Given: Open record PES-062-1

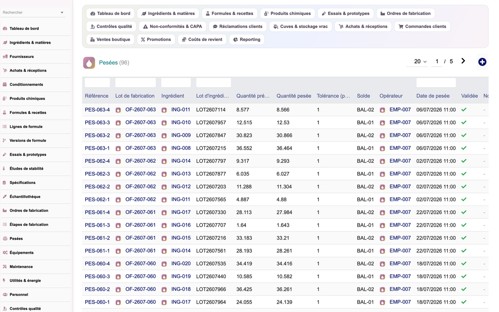Looking at the screenshot, I should click(x=97, y=200).
